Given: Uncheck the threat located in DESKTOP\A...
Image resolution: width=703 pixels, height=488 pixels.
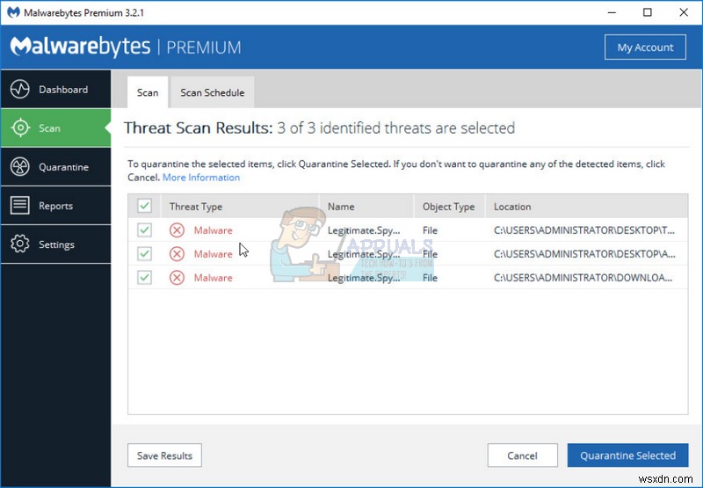Looking at the screenshot, I should (144, 254).
